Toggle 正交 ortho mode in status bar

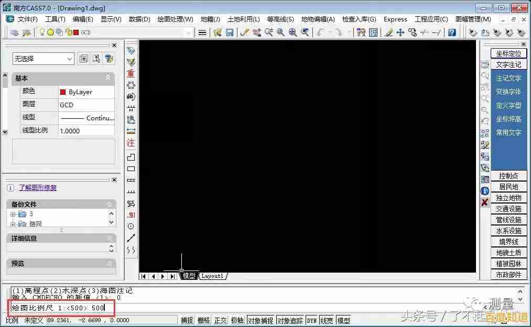pos(220,320)
